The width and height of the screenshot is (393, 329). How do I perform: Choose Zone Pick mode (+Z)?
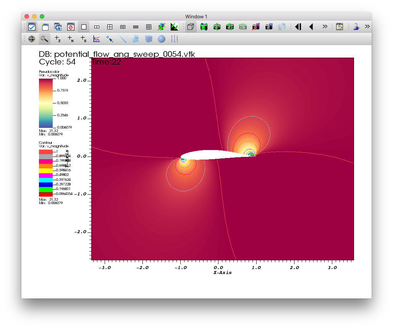[x=58, y=39]
